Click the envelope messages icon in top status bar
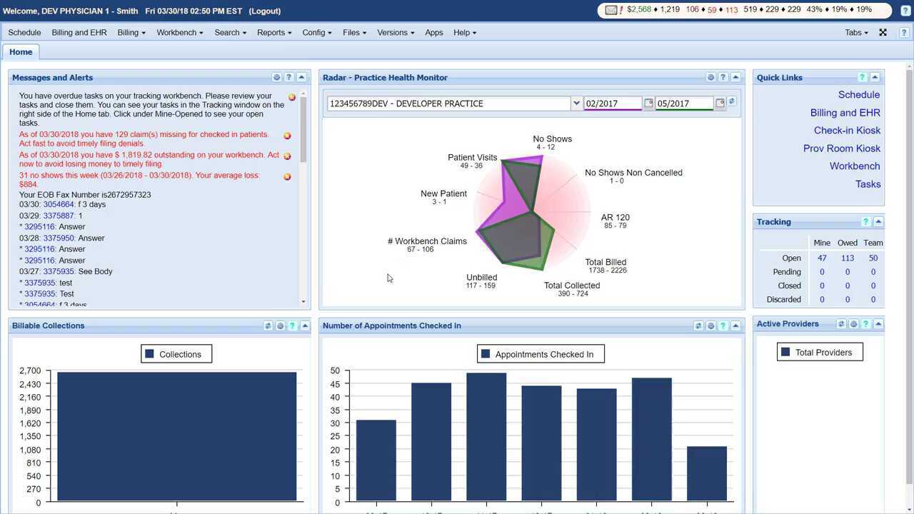 point(611,10)
